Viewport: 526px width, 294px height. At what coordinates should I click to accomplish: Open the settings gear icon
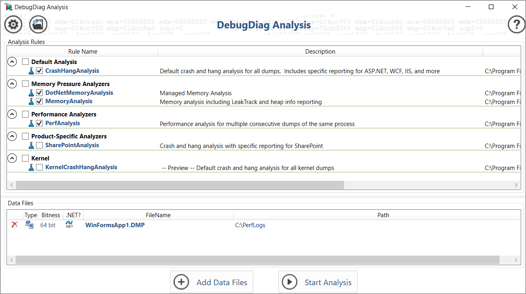pyautogui.click(x=13, y=24)
